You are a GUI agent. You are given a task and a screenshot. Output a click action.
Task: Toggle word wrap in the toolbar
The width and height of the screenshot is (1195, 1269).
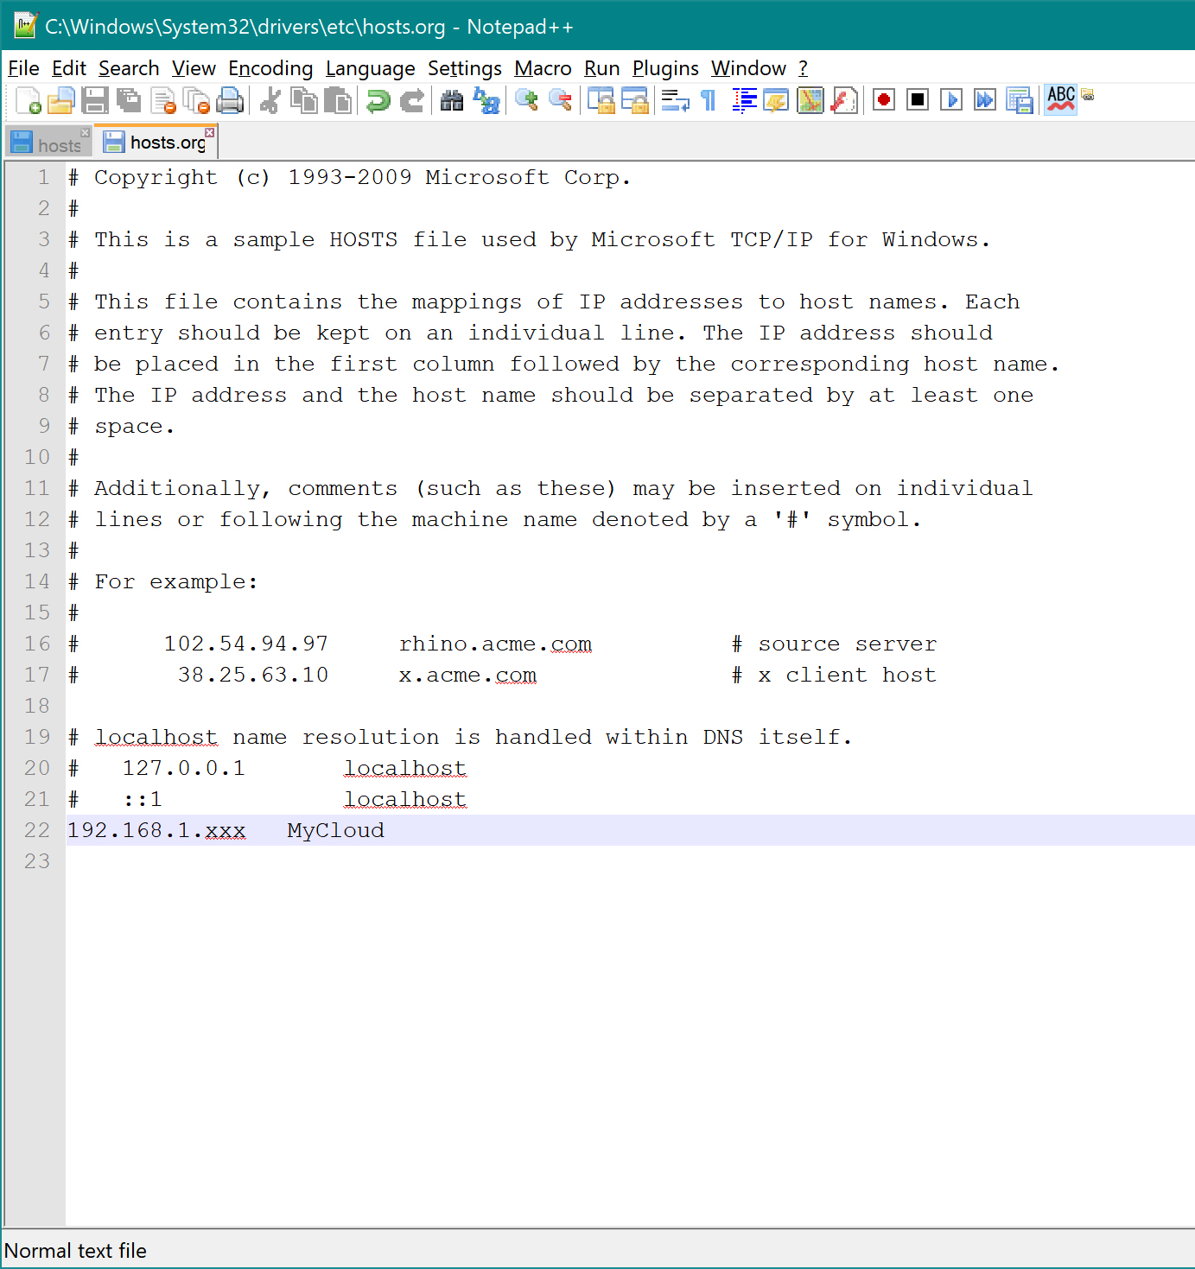675,101
